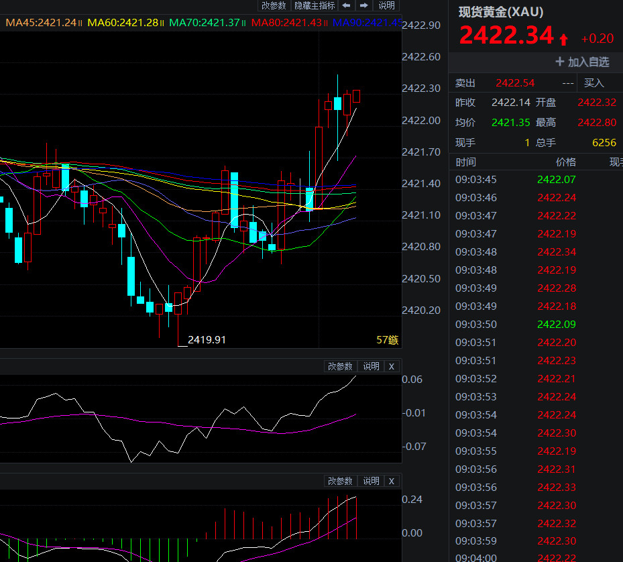
Task: Open 说明 in the bottom indicator panel
Action: pos(371,481)
